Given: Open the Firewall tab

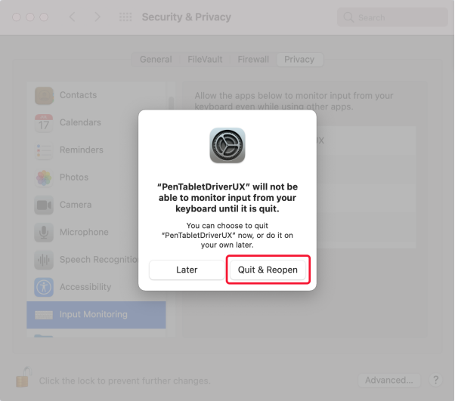Looking at the screenshot, I should point(253,60).
